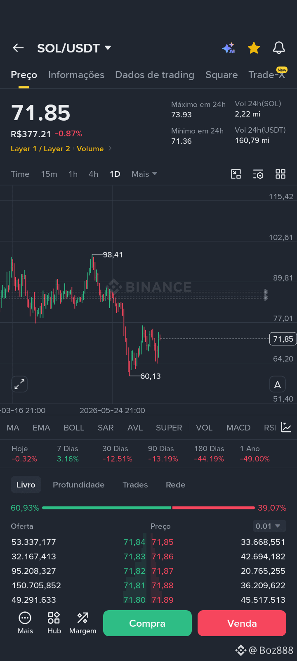Tap bid quantity 150.705,852
Screen dimensions: 297x661
click(x=36, y=585)
